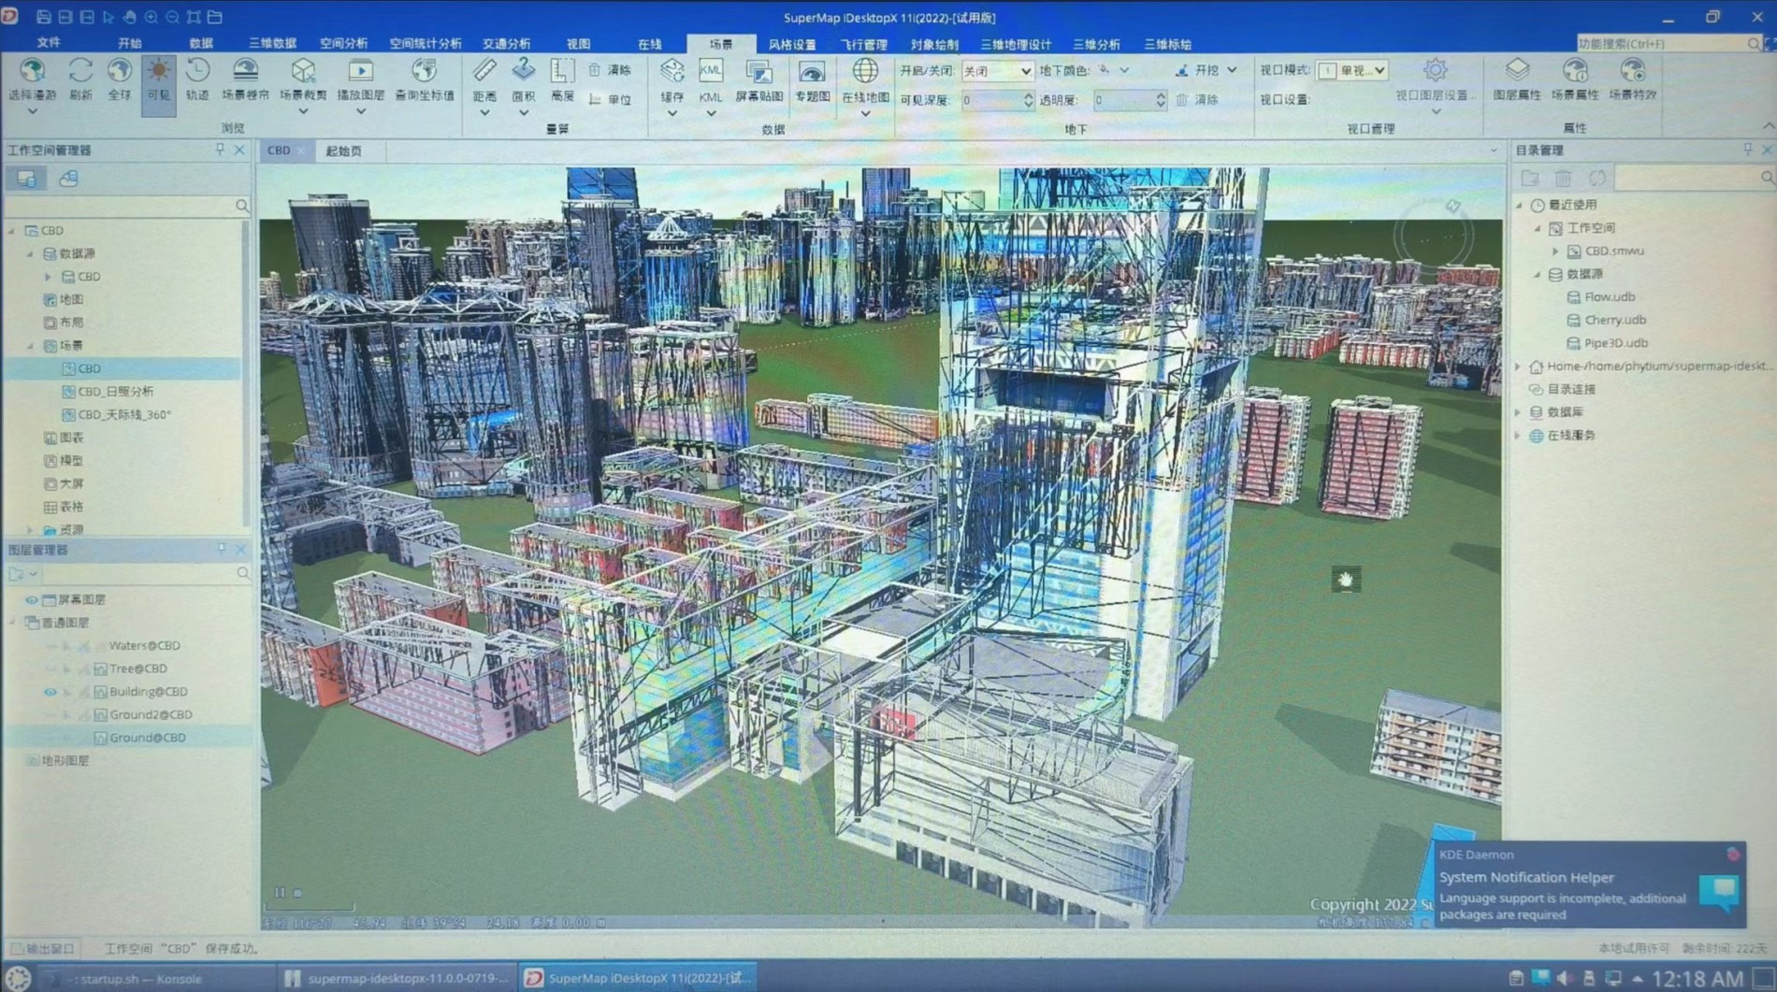Open the 场景卷帘 scene swipe tool
1777x992 pixels.
click(245, 79)
